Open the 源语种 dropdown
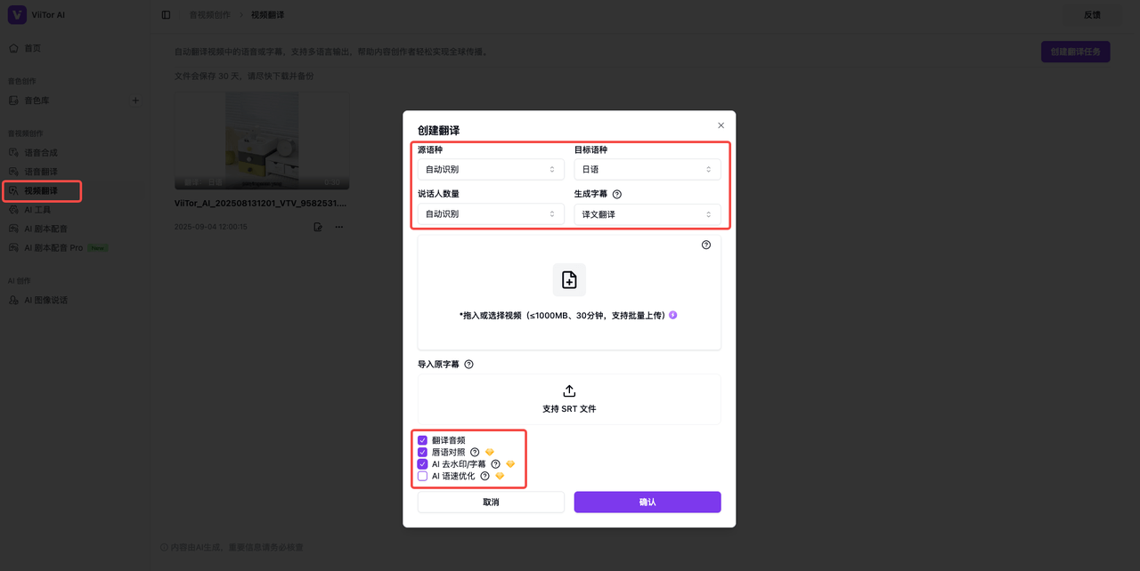This screenshot has height=571, width=1140. coord(491,169)
